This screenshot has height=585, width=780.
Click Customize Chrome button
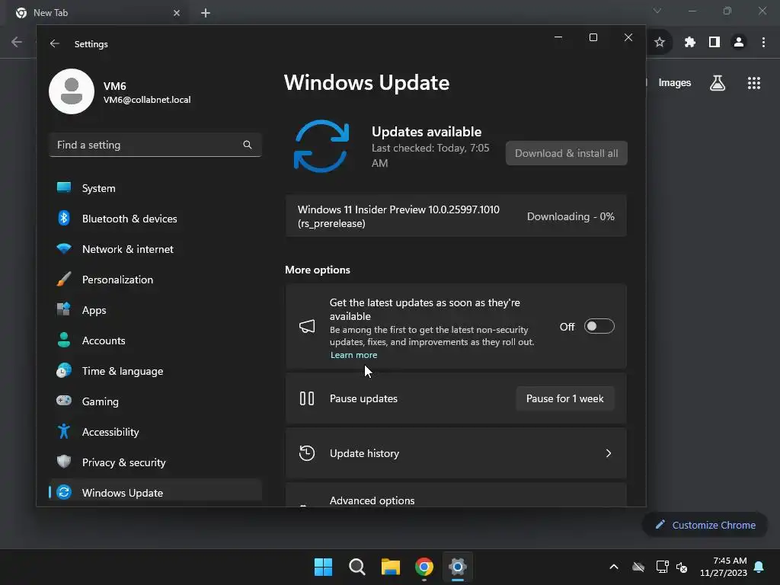coord(705,525)
